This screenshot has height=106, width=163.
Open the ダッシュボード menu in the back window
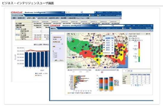click(82, 15)
